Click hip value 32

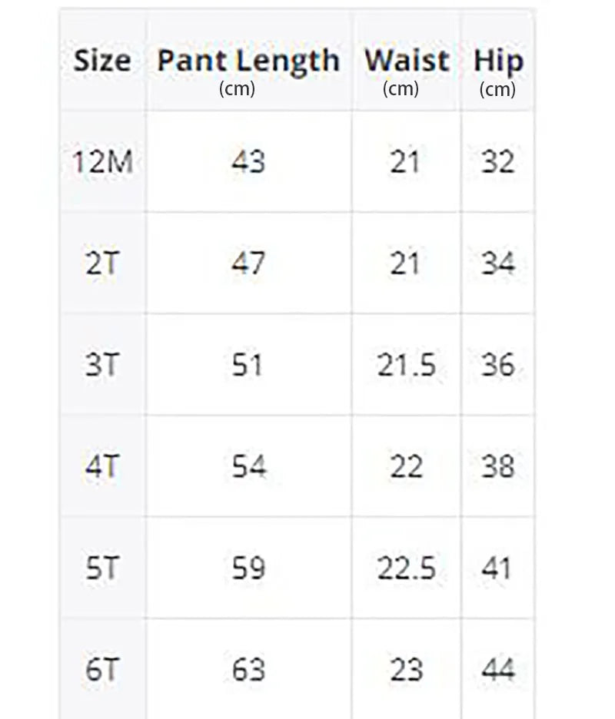coord(497,162)
